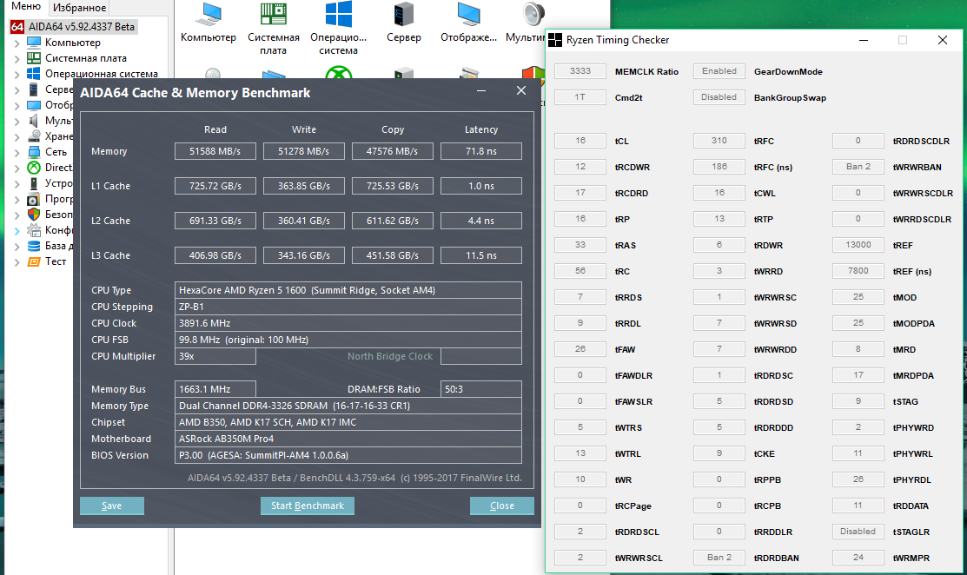
Task: Expand the База данных tree node
Action: tap(17, 246)
